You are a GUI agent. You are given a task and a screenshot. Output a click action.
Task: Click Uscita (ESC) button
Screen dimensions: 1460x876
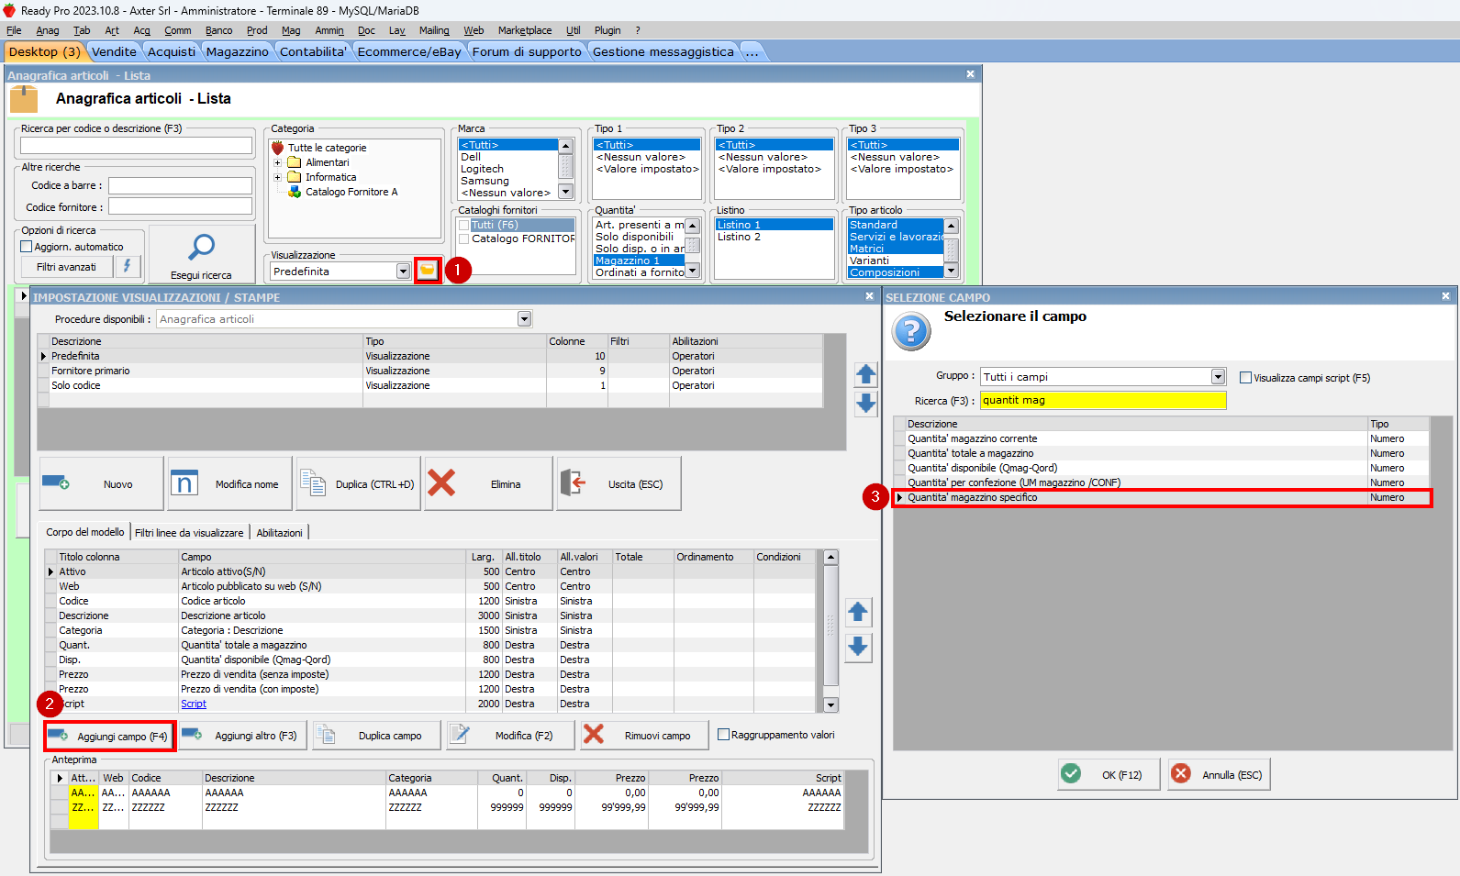point(619,483)
